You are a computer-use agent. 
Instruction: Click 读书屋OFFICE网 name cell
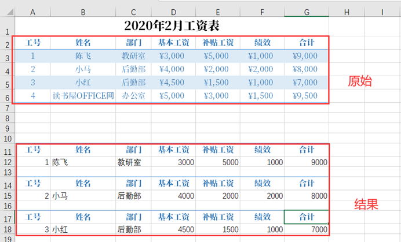83,96
